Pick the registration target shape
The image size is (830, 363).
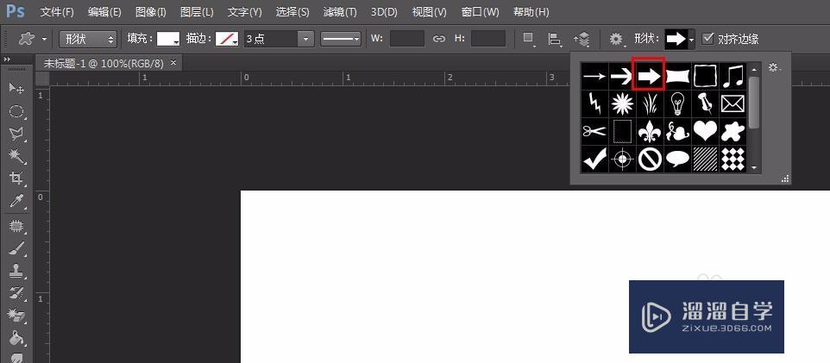pos(622,159)
